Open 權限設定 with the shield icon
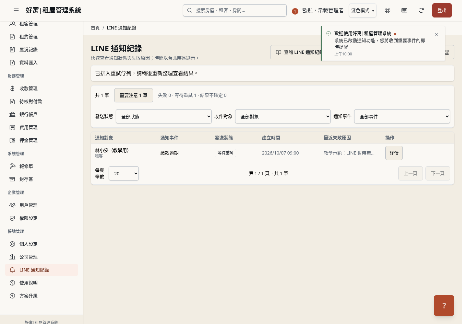467x324 pixels. [x=42, y=218]
